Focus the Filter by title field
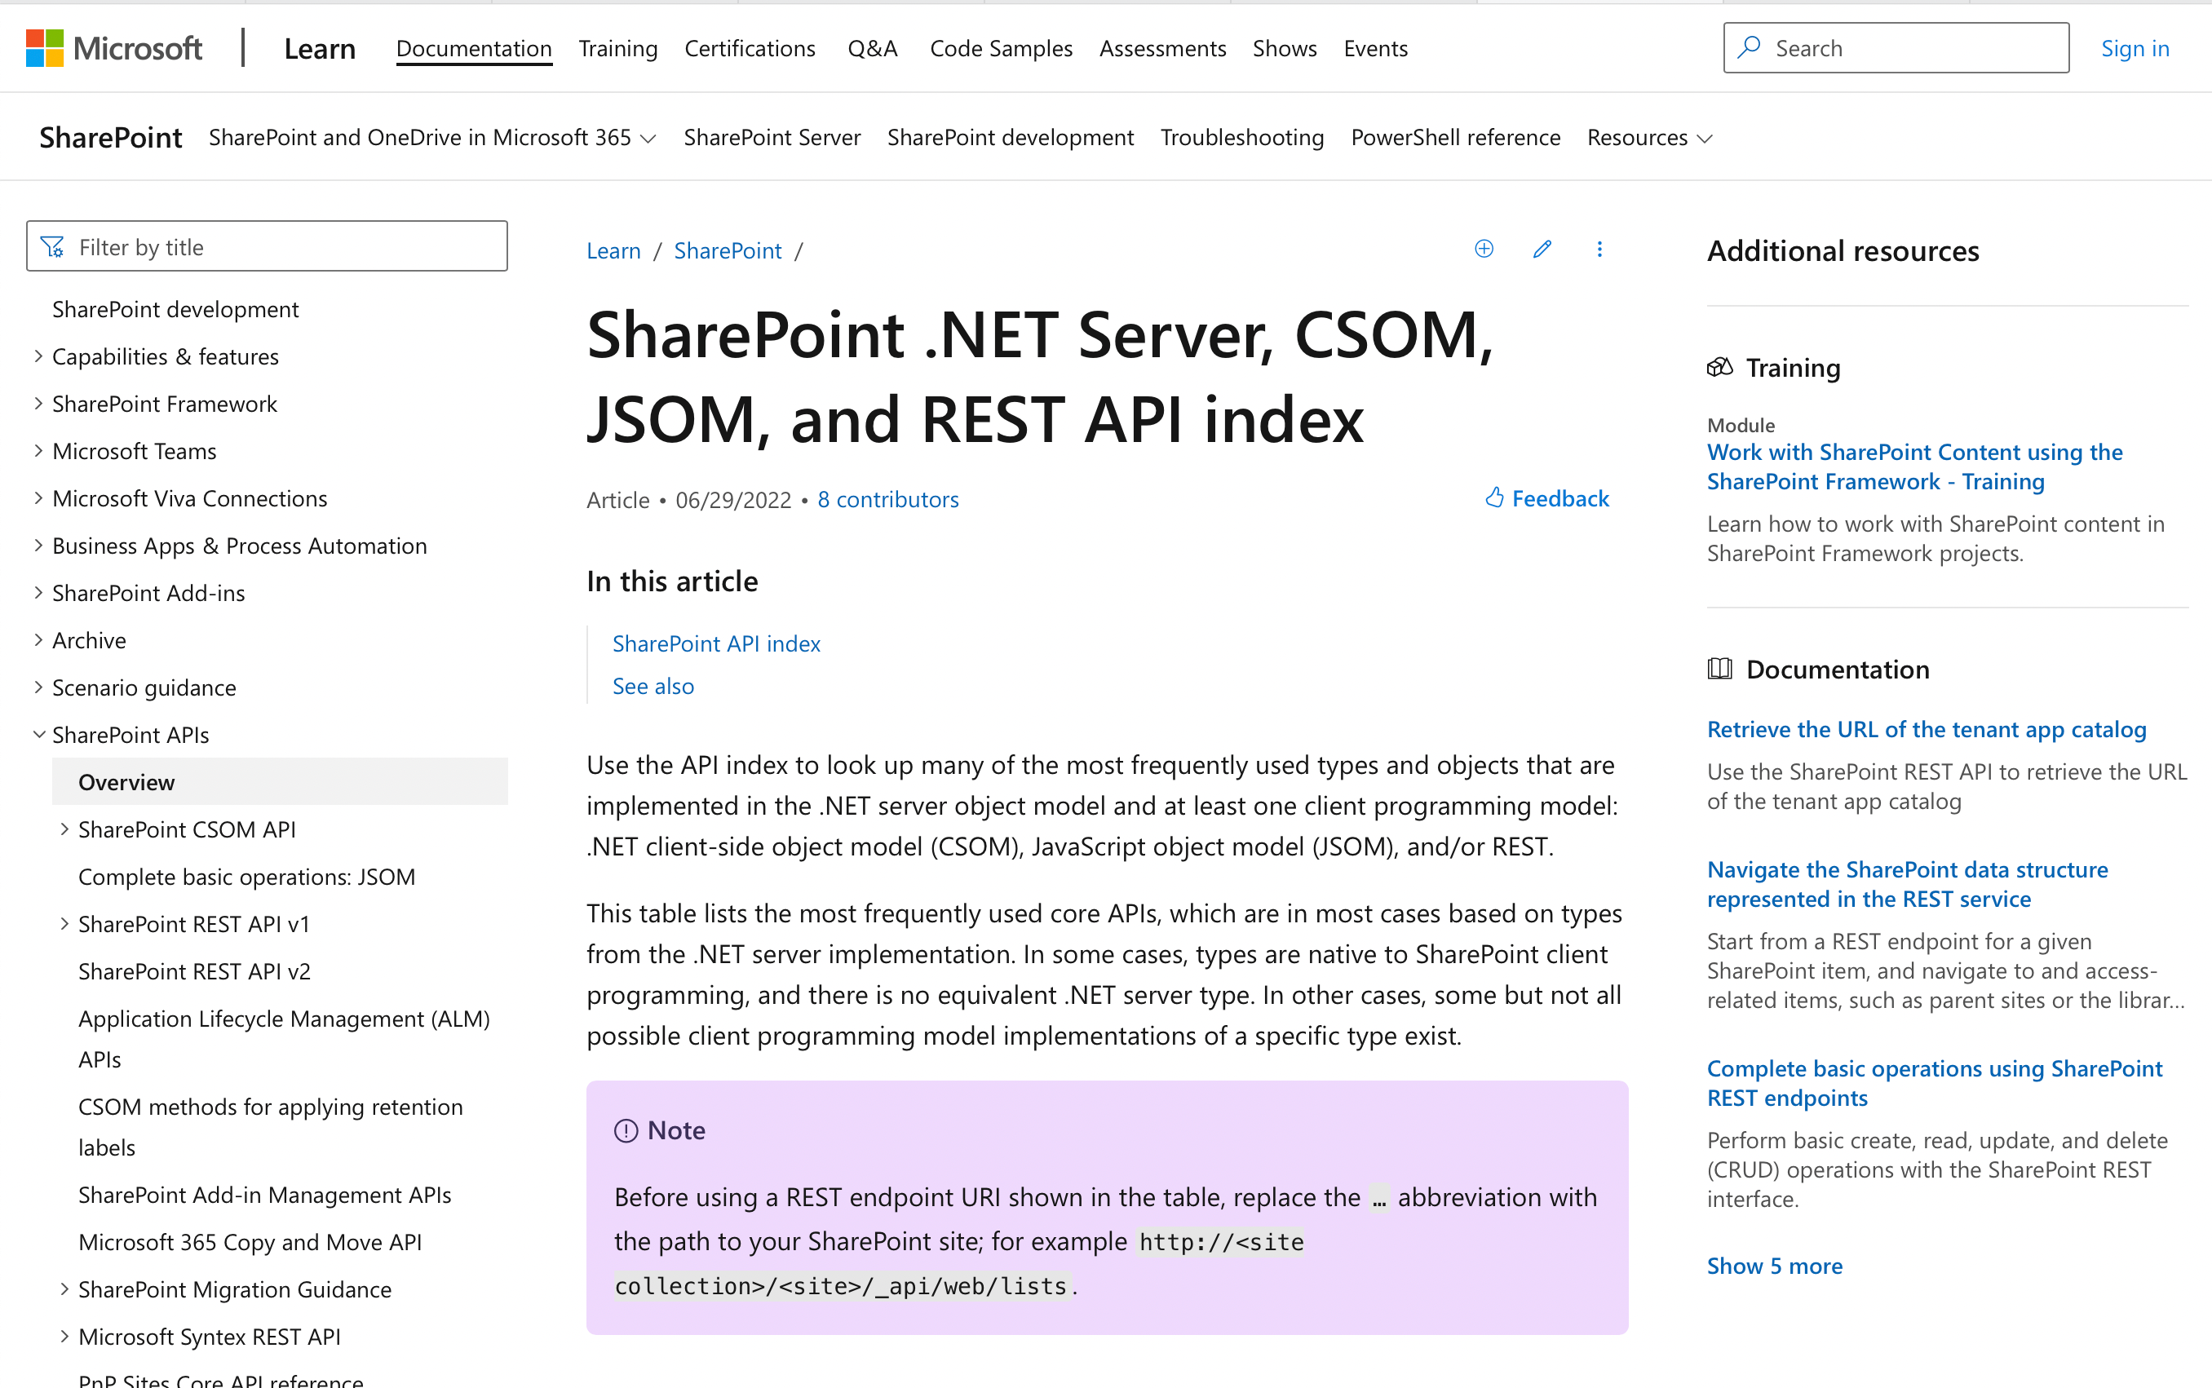2212x1388 pixels. tap(266, 246)
